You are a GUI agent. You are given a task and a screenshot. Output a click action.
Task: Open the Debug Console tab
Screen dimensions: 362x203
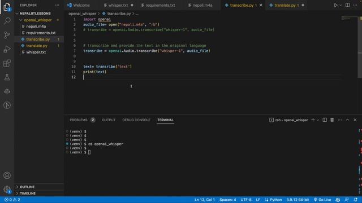coord(136,120)
